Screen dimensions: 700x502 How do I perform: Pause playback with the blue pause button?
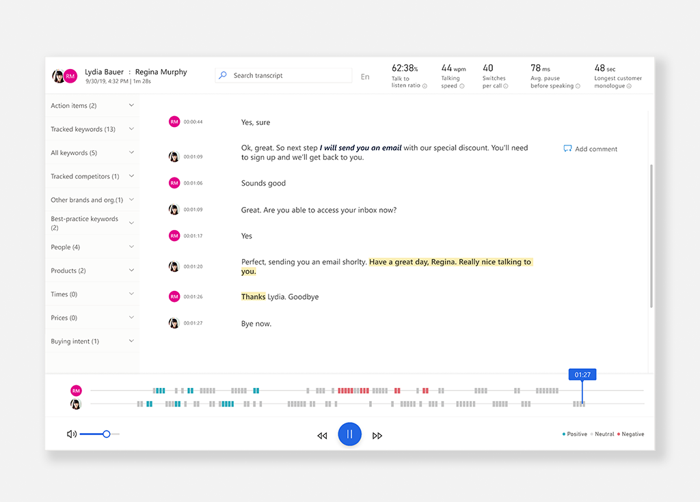[350, 434]
